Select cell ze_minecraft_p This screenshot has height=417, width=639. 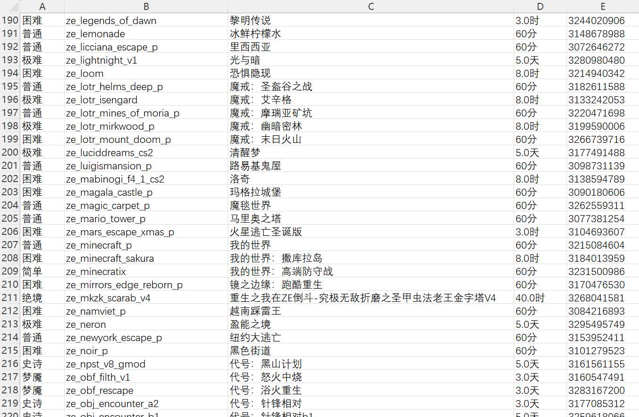(x=146, y=245)
